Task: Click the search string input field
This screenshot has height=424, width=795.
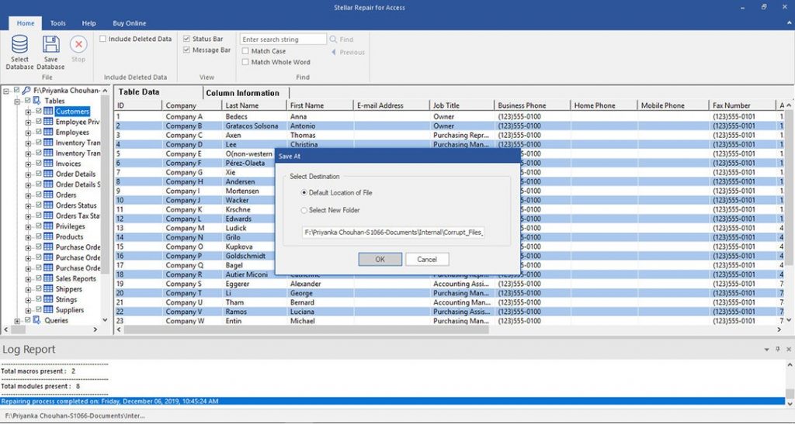Action: [x=283, y=39]
